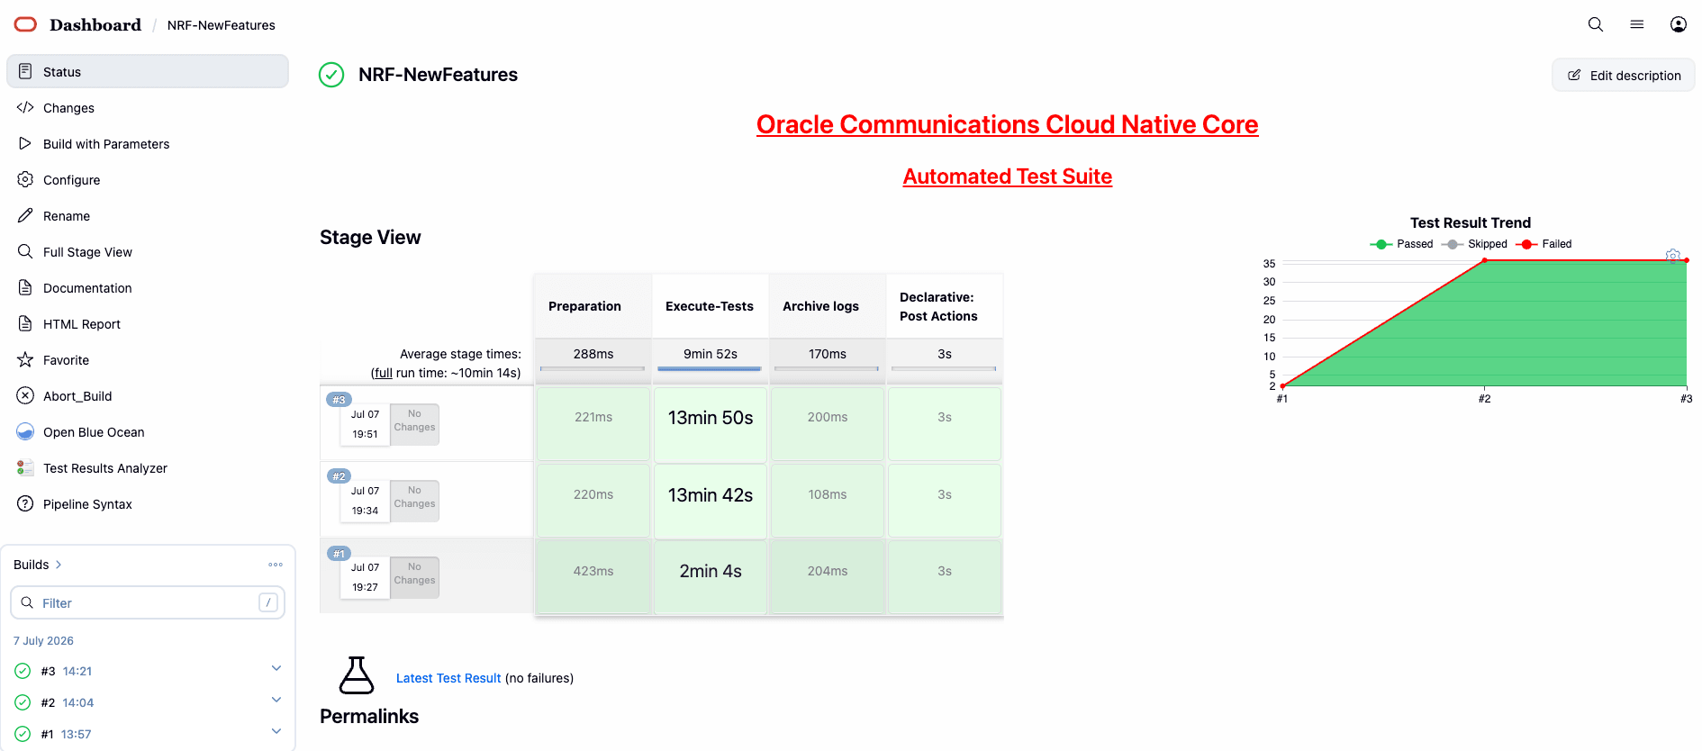The image size is (1702, 751).
Task: Open the Oracle Communications Cloud Native Core link
Action: [1007, 124]
